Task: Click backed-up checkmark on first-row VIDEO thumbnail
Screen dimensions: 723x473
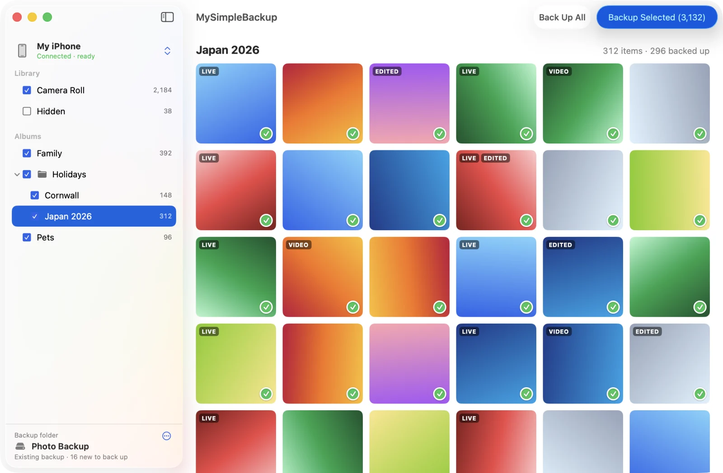Action: click(613, 134)
